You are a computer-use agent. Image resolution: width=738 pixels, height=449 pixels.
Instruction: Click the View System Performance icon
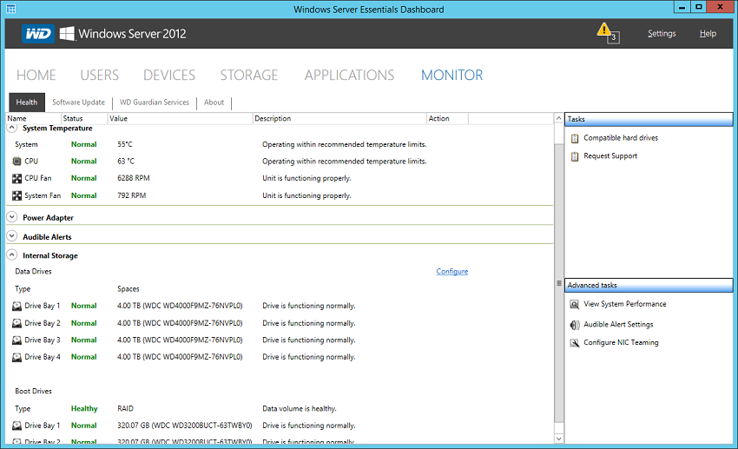click(575, 305)
